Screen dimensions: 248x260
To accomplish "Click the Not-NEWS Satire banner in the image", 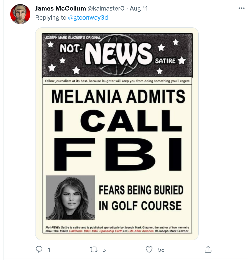I will (x=117, y=55).
